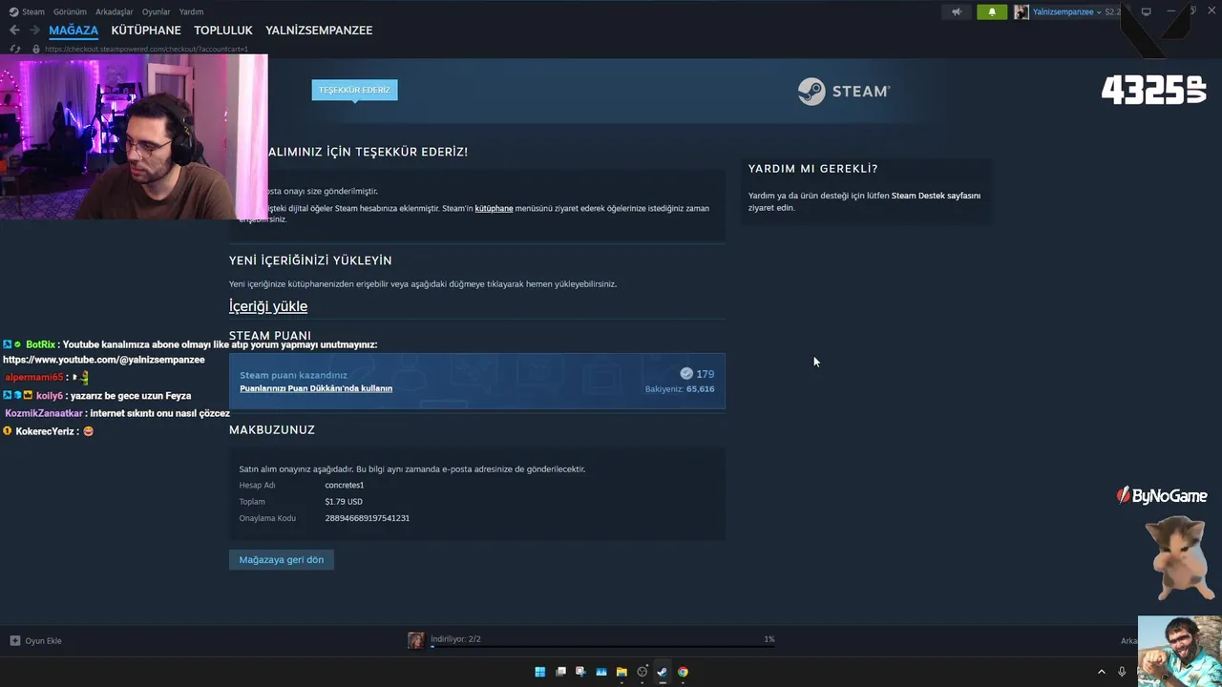Click the Mağazaya geri dön button

(x=282, y=560)
